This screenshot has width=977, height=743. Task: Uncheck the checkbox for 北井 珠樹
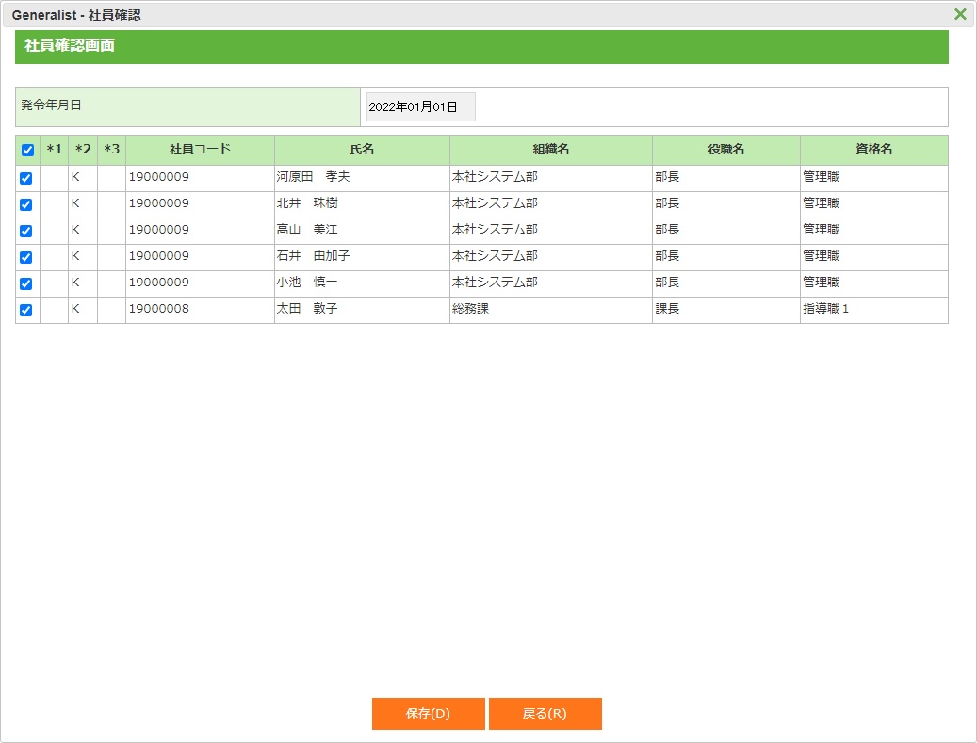(26, 204)
